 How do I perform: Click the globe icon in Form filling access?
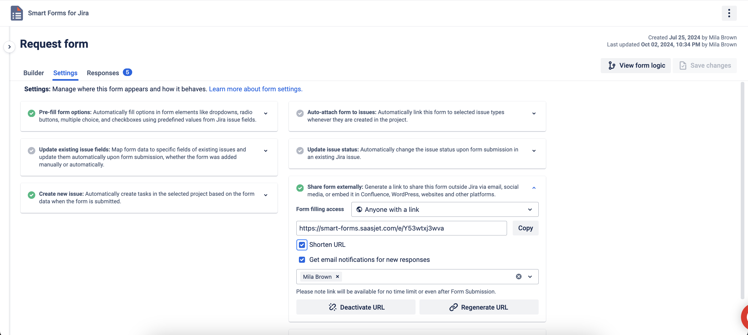point(359,209)
